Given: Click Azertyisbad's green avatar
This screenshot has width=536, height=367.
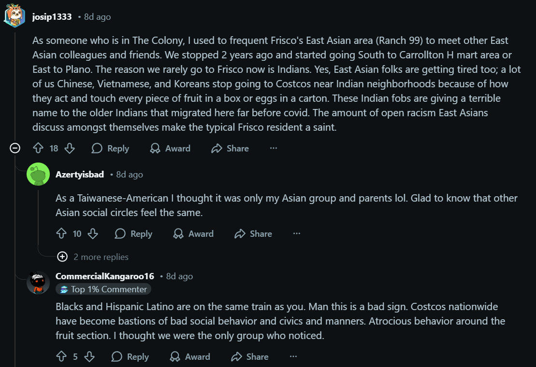Looking at the screenshot, I should pyautogui.click(x=38, y=175).
